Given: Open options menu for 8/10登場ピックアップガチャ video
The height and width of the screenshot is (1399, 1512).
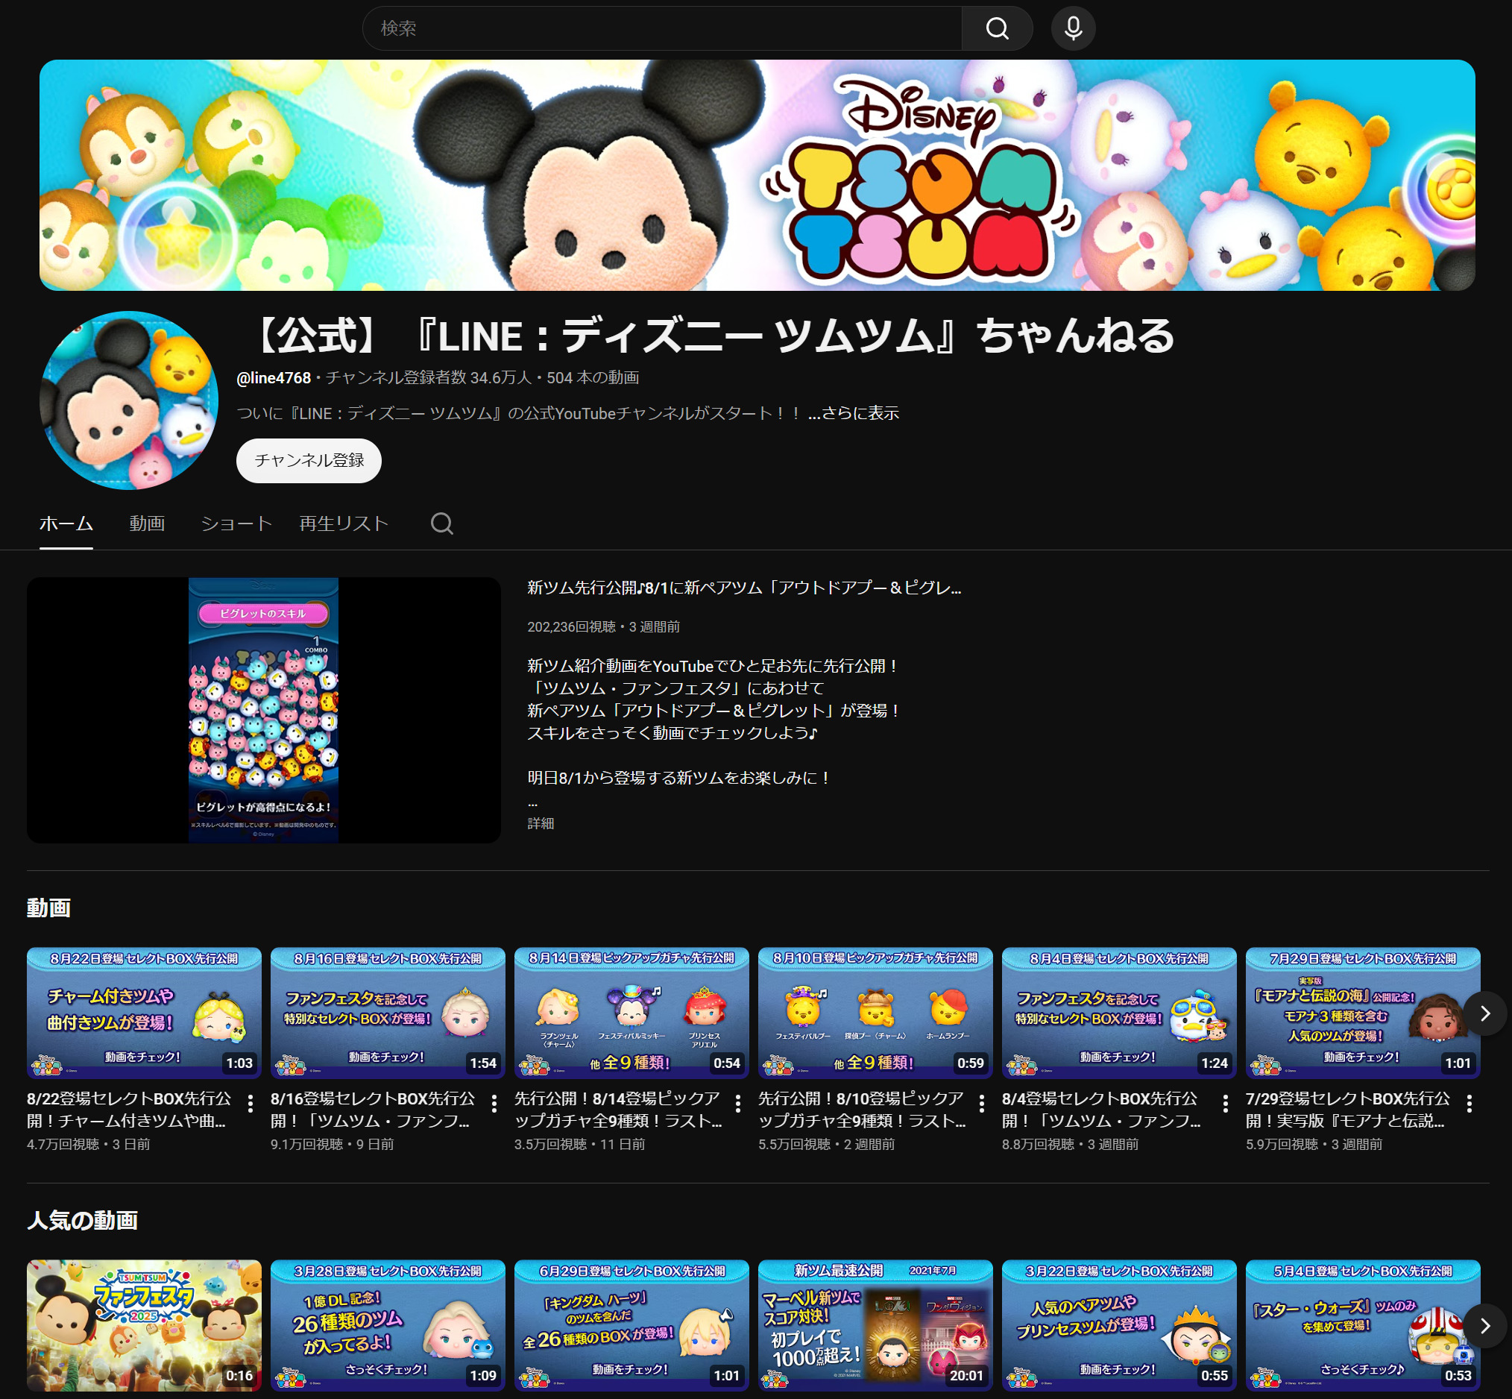Looking at the screenshot, I should click(981, 1103).
